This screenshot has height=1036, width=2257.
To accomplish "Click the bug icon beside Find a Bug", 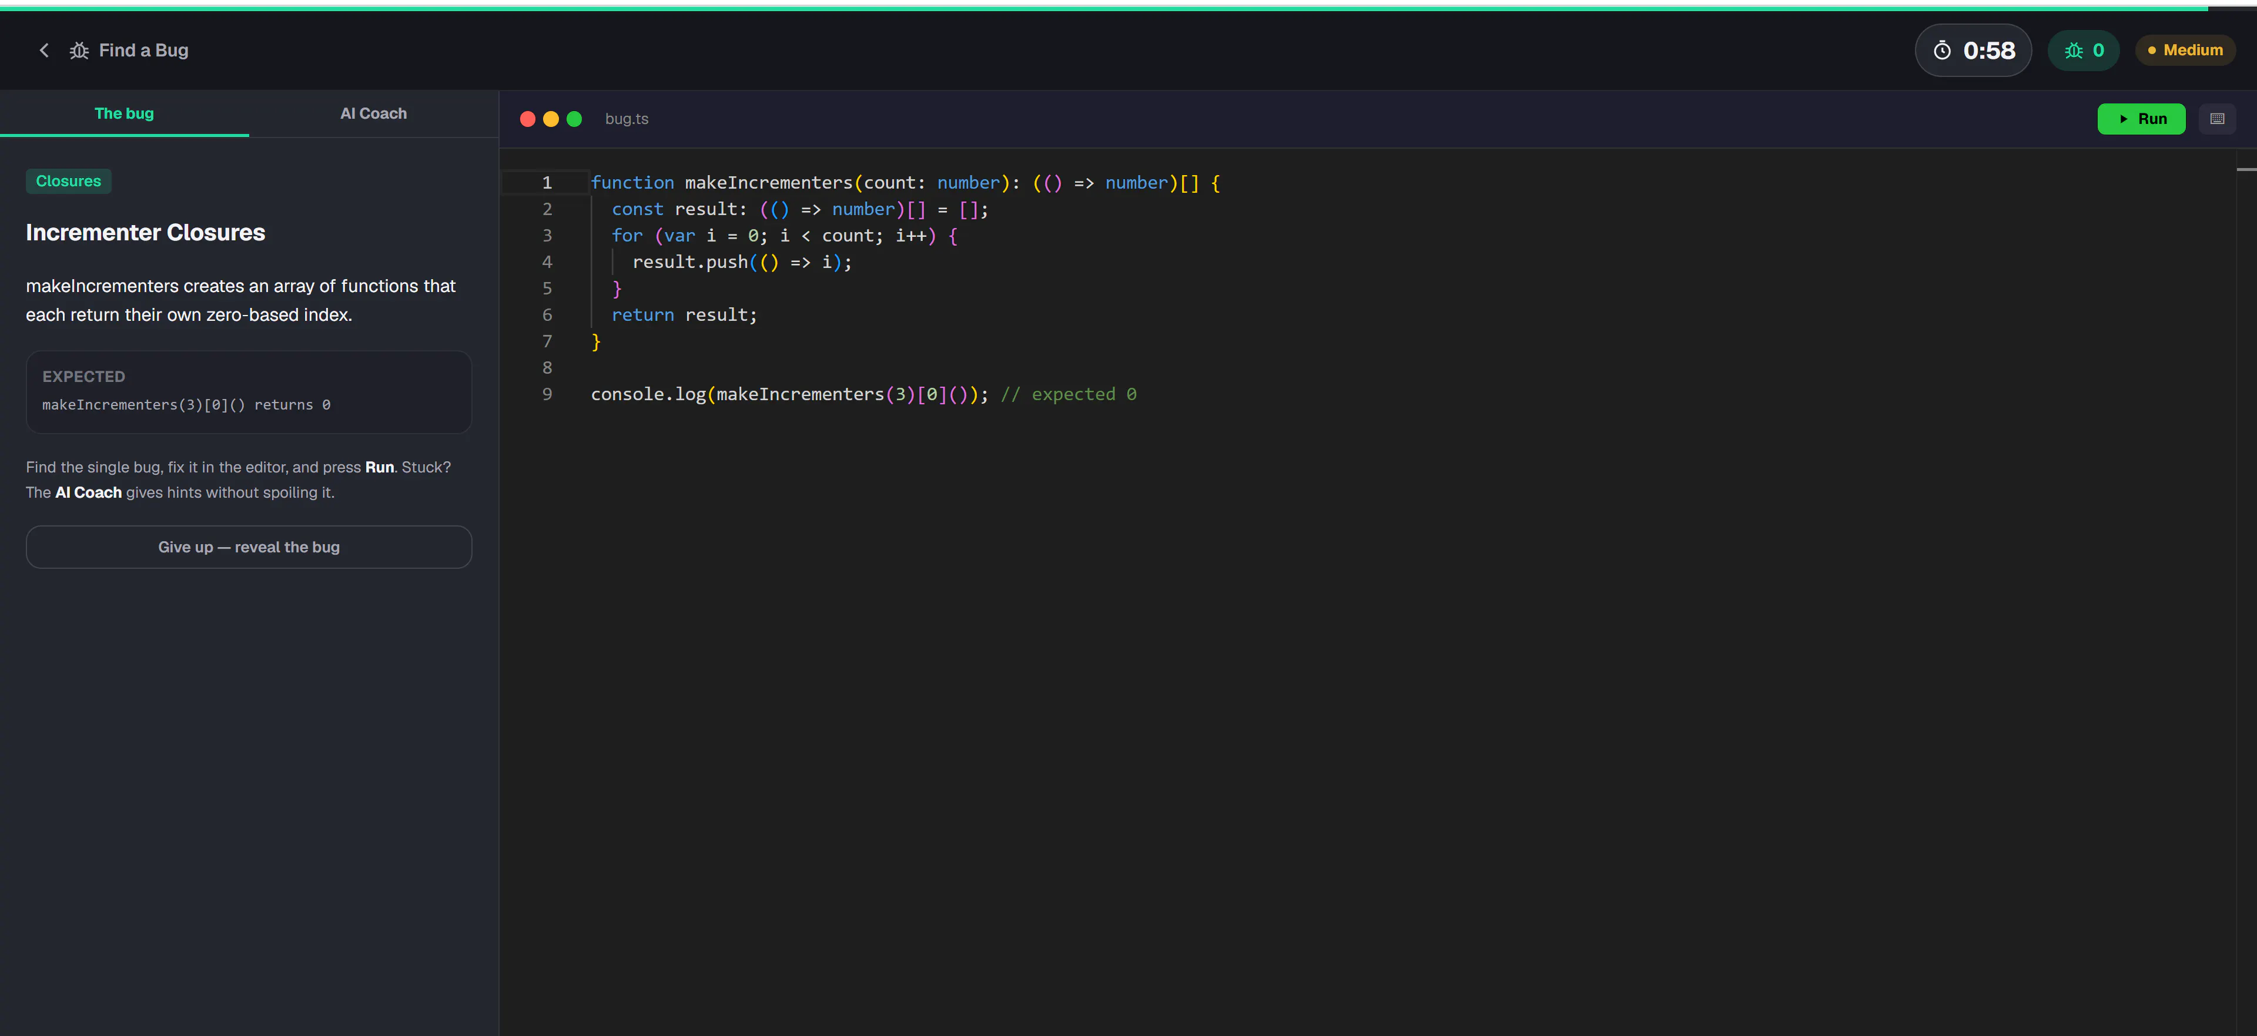I will coord(79,50).
